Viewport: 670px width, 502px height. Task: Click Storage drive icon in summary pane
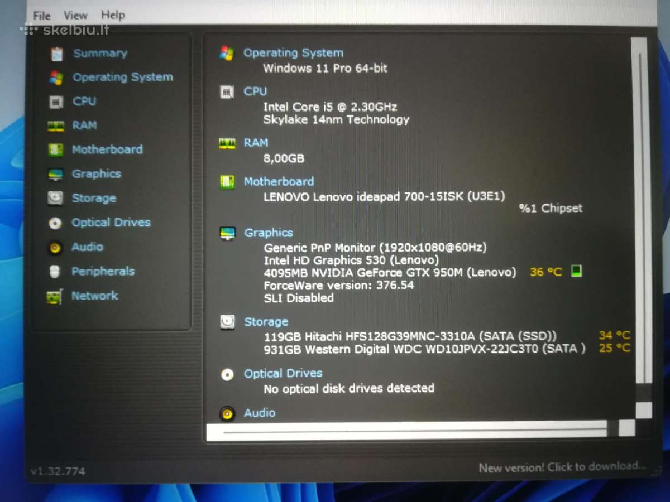[x=228, y=322]
